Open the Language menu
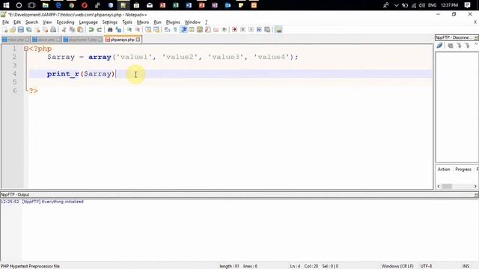This screenshot has width=479, height=269. coord(88,22)
